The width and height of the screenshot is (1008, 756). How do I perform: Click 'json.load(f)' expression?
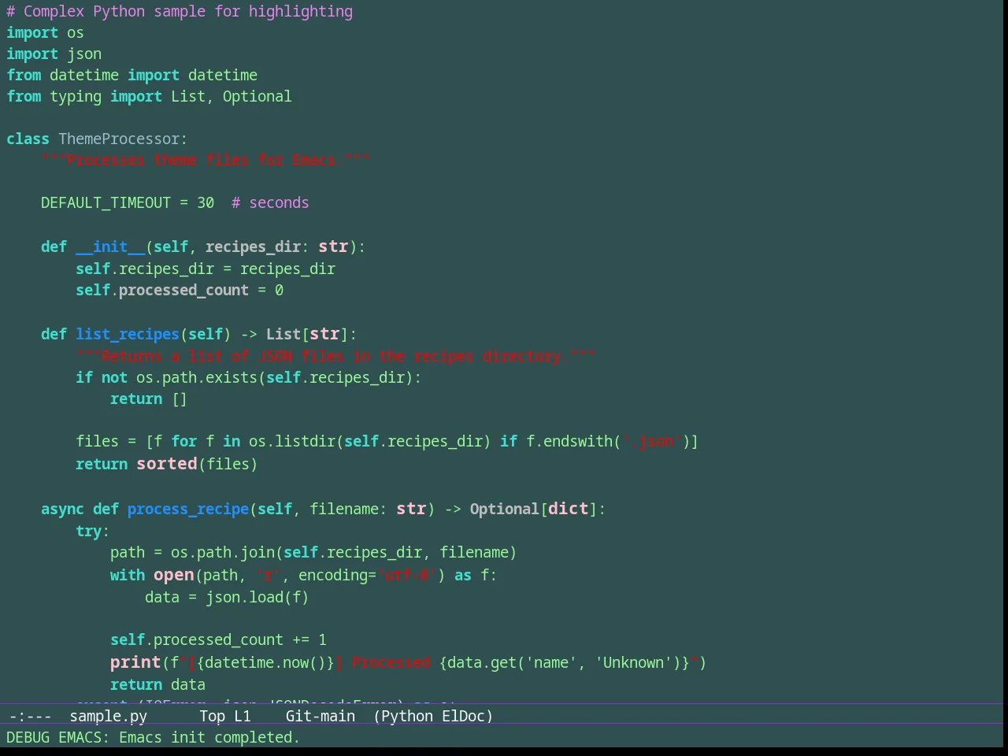(258, 597)
